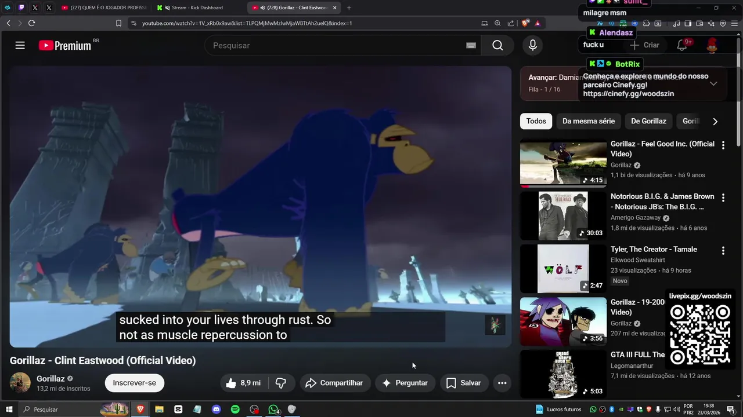Open the Windows Start menu
This screenshot has width=743, height=417.
tap(9, 409)
